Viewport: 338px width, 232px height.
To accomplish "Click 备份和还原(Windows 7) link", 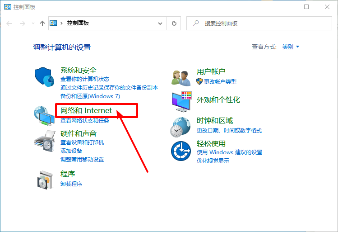I will [90, 96].
